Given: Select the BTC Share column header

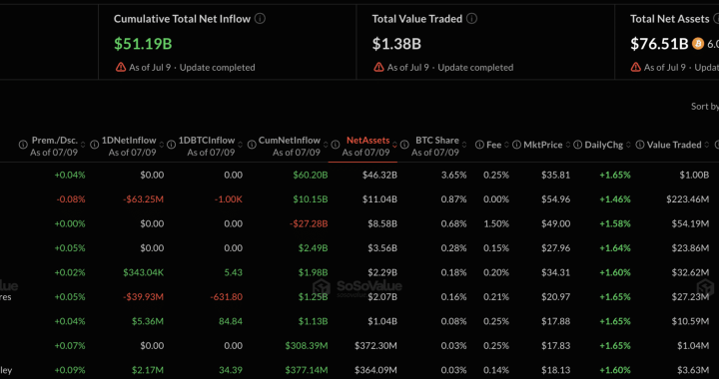Looking at the screenshot, I should (437, 141).
